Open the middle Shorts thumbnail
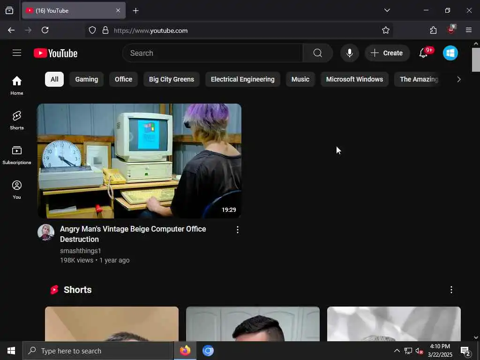This screenshot has height=360, width=480. (x=253, y=324)
